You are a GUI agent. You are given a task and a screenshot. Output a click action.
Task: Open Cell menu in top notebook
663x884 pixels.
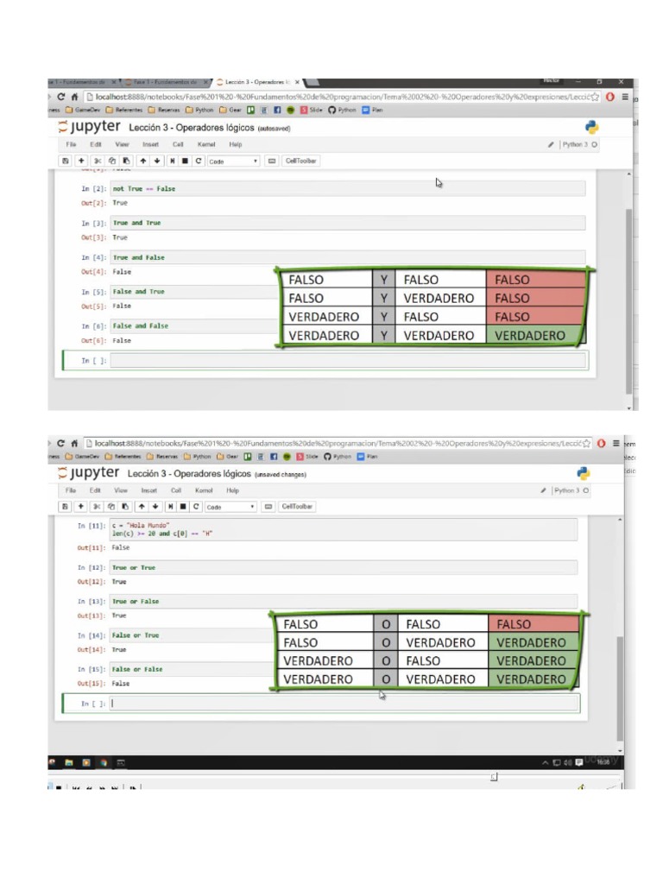tap(178, 144)
